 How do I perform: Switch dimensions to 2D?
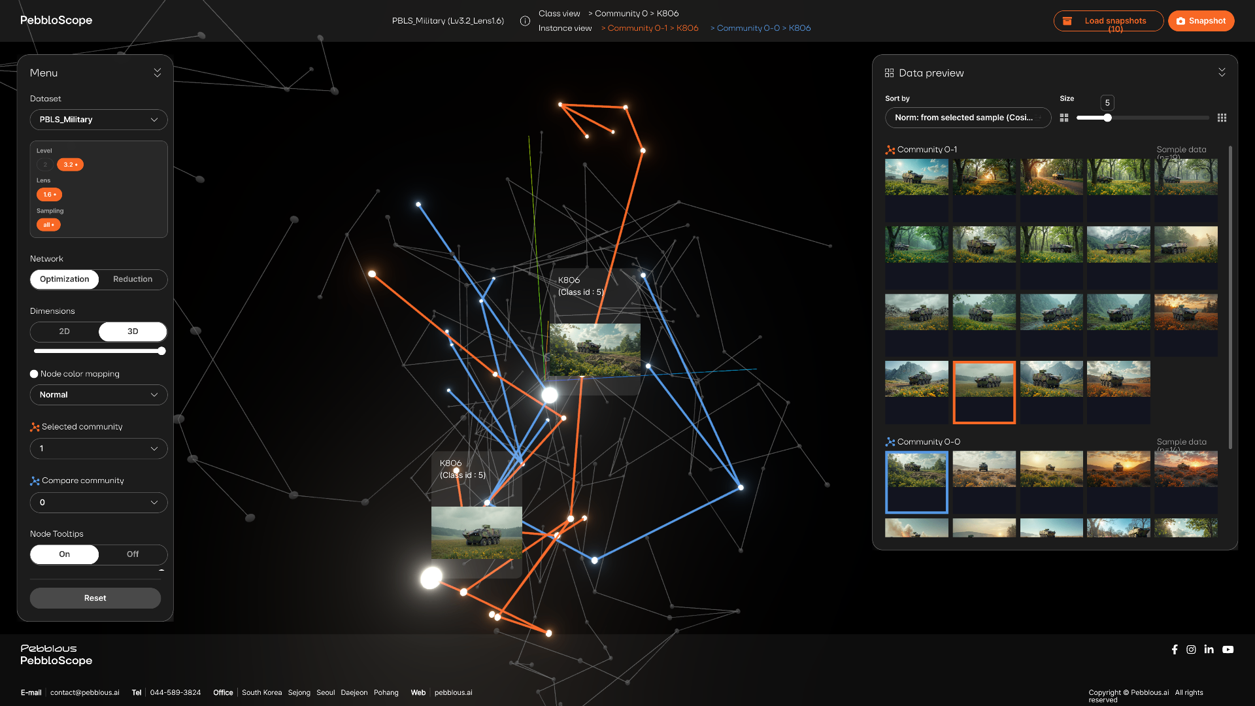point(64,331)
